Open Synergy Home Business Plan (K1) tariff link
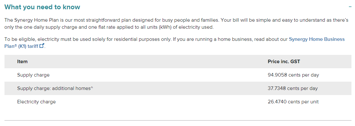Screen dimensions: 355x126 pyautogui.click(x=174, y=43)
